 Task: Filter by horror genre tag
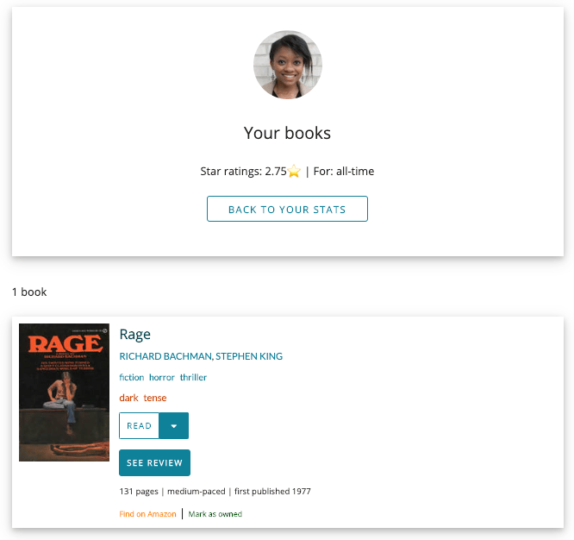(162, 377)
